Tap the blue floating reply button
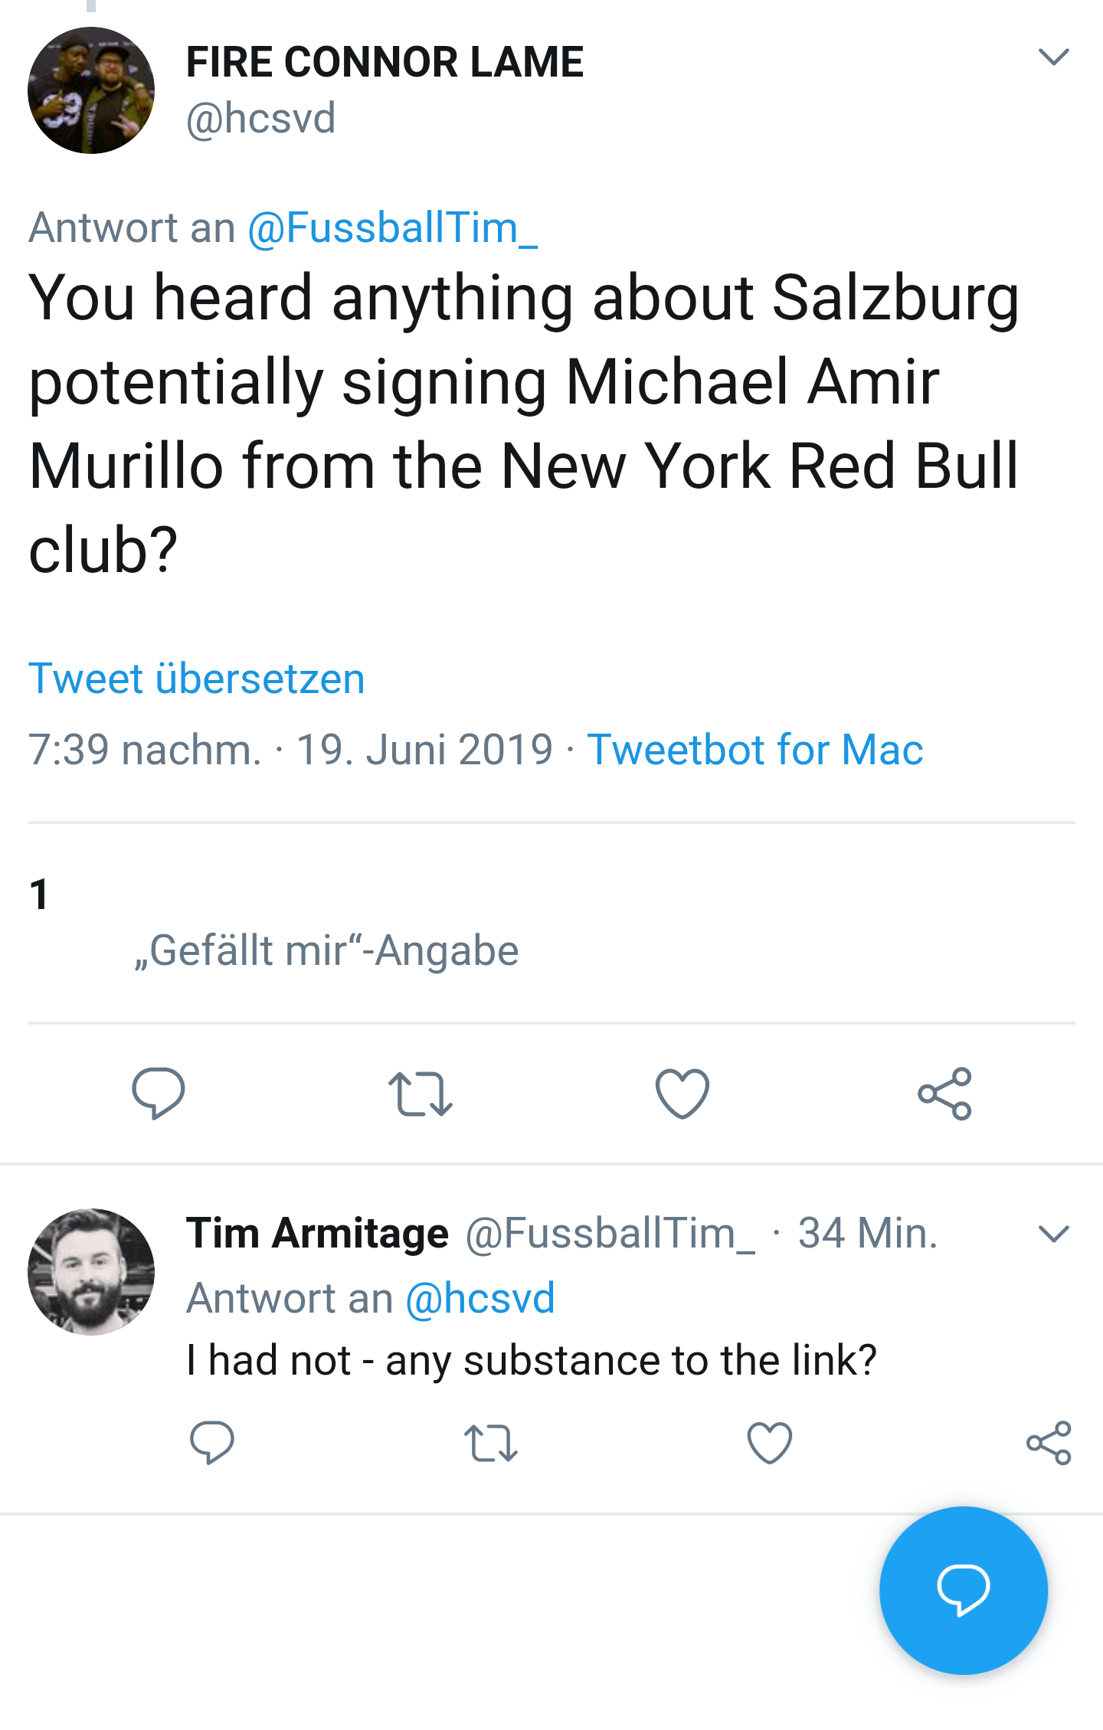 (964, 1591)
